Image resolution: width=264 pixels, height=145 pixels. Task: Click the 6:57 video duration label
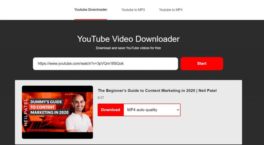pyautogui.click(x=101, y=98)
